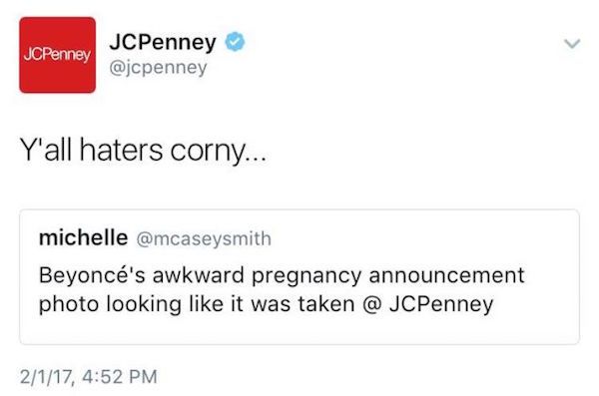Click the white JCPenney wordmark inside the avatar
599x396 pixels.
57,55
